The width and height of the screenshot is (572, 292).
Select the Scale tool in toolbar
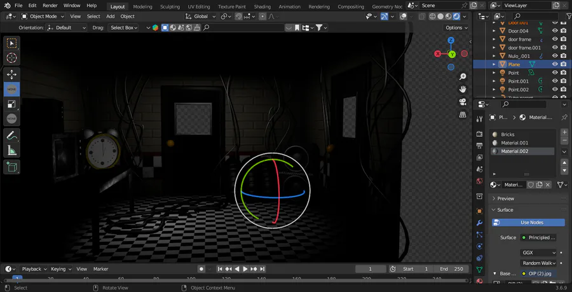click(x=11, y=104)
